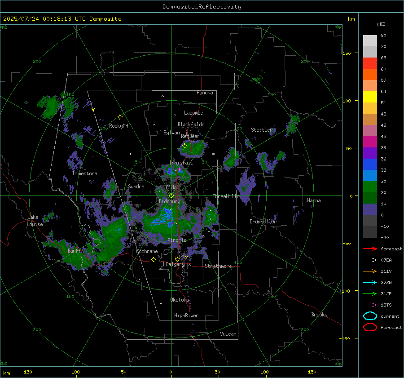404x378 pixels.
Task: Select the cyan 'current' ellipse legend icon
Action: click(x=370, y=316)
